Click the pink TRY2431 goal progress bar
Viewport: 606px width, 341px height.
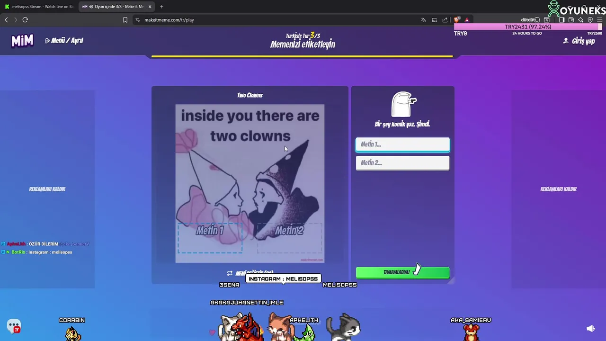(528, 27)
